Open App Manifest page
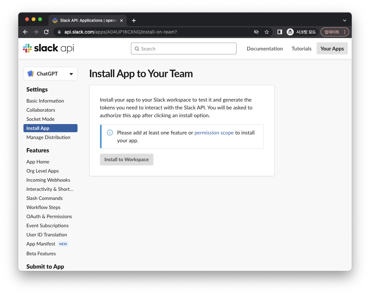The width and height of the screenshot is (370, 295). tap(41, 244)
